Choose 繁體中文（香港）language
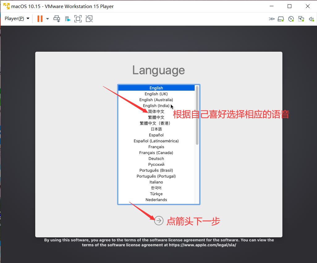This screenshot has height=263, width=317. [x=156, y=123]
